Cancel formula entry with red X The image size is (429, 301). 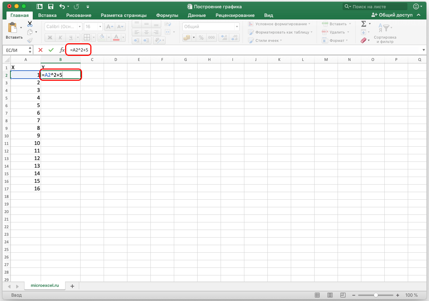click(41, 50)
